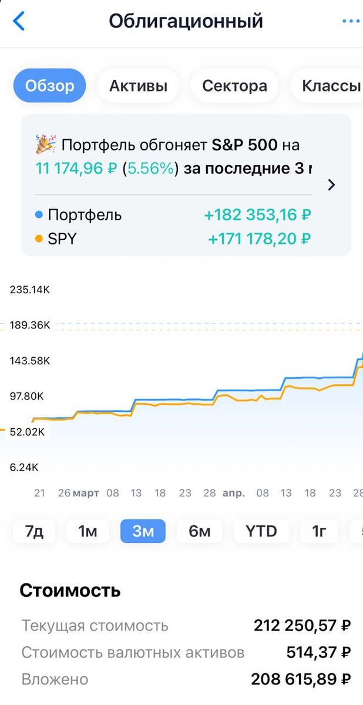Tap the Вложено amount row
This screenshot has height=705, width=363.
pos(186,680)
